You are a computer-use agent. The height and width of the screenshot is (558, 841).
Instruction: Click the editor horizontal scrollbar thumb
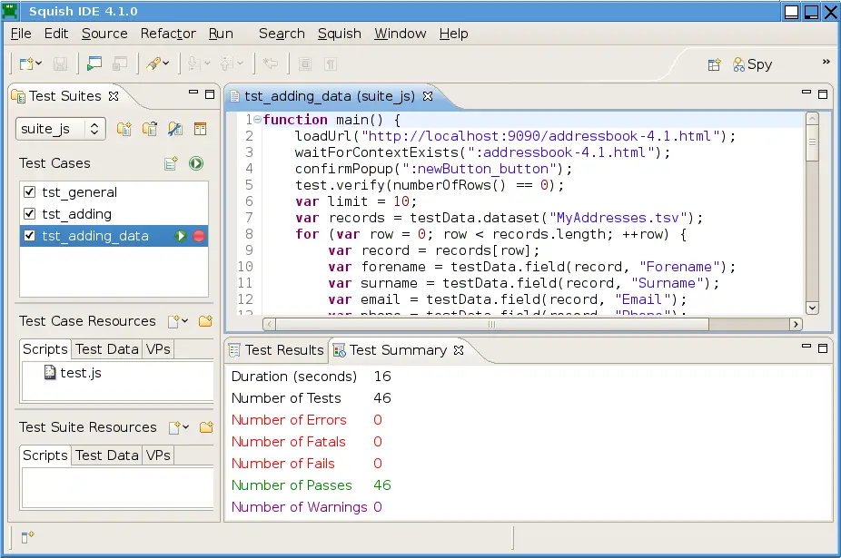492,324
